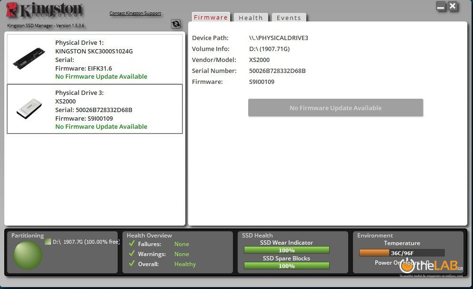Image resolution: width=473 pixels, height=289 pixels.
Task: Click D:\ 1907.7G (100.00% free) text
Action: coord(86,242)
